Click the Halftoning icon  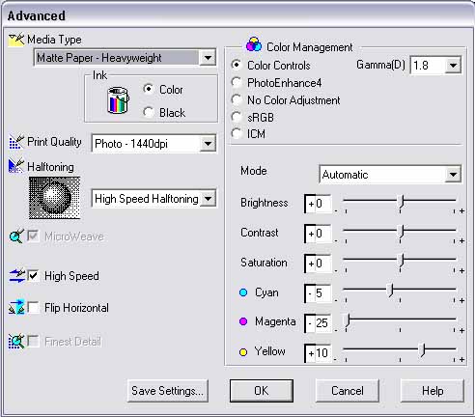pyautogui.click(x=16, y=166)
